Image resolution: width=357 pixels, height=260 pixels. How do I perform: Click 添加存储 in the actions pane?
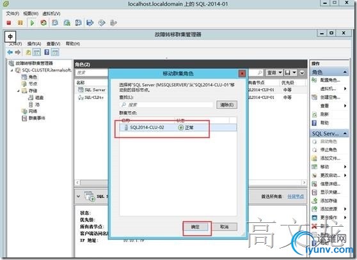tap(328, 201)
